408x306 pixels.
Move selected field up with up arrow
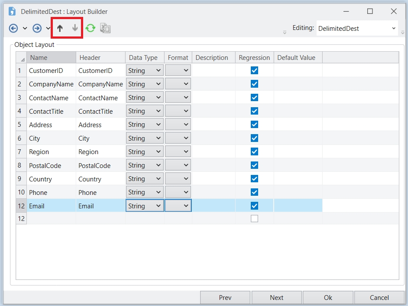[60, 28]
